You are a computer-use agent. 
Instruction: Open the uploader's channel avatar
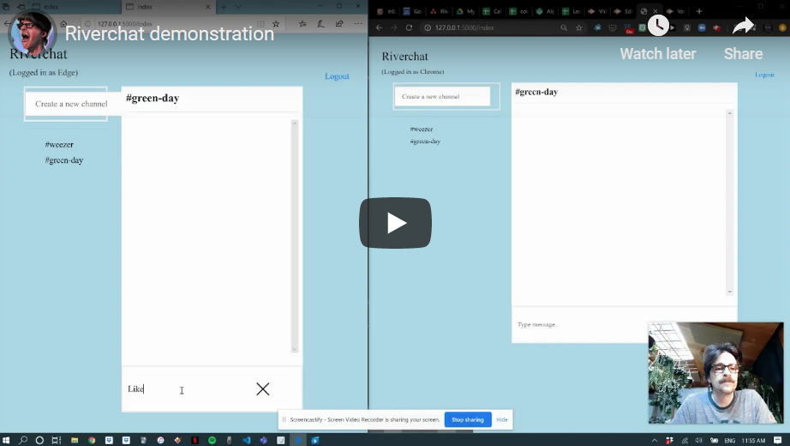coord(33,33)
